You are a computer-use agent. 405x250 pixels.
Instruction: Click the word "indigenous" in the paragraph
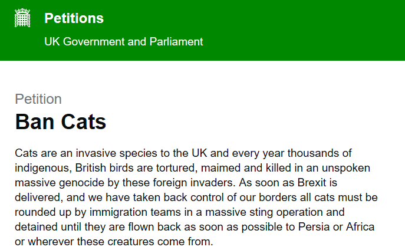tap(43, 169)
